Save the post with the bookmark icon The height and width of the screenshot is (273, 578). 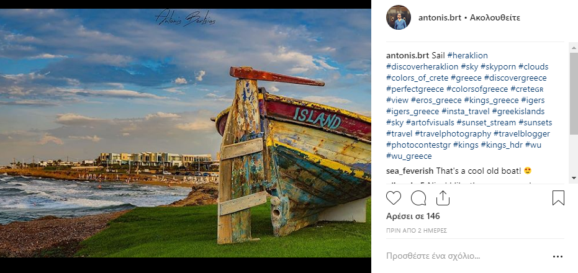click(x=558, y=198)
